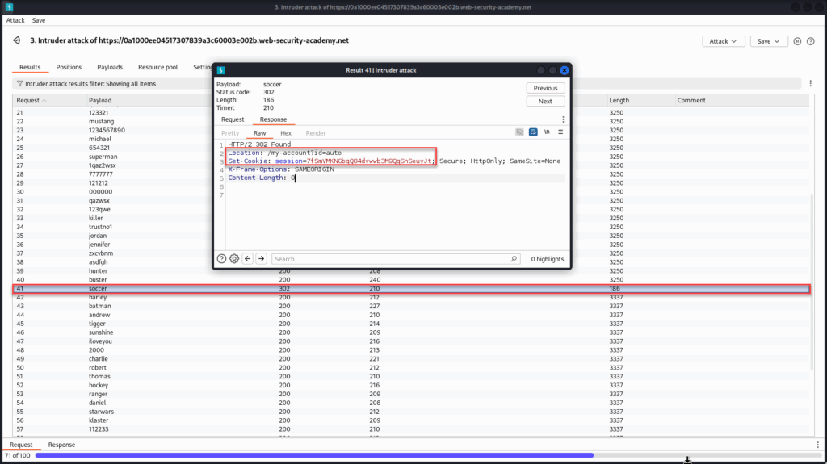Select result row 41 with payload soccer
This screenshot has height=464, width=827.
pos(411,288)
